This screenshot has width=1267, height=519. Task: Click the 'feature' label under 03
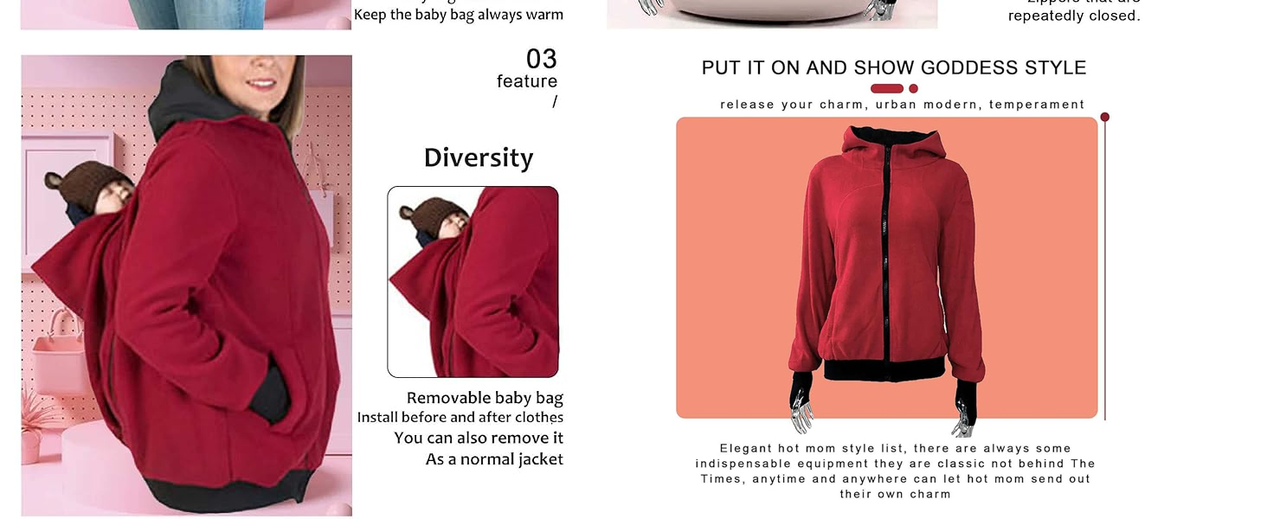coord(527,81)
